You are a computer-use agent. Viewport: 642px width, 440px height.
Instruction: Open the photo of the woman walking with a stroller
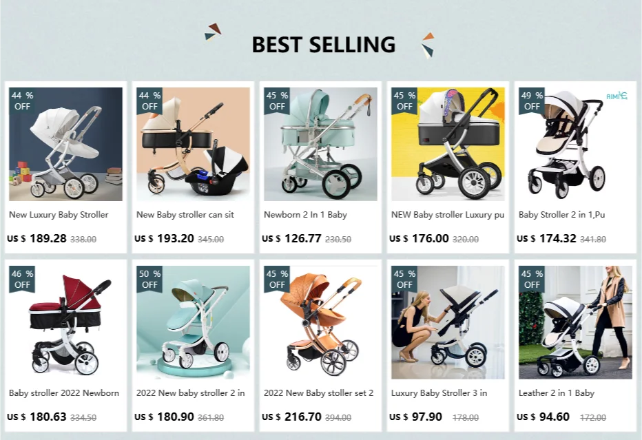click(575, 322)
